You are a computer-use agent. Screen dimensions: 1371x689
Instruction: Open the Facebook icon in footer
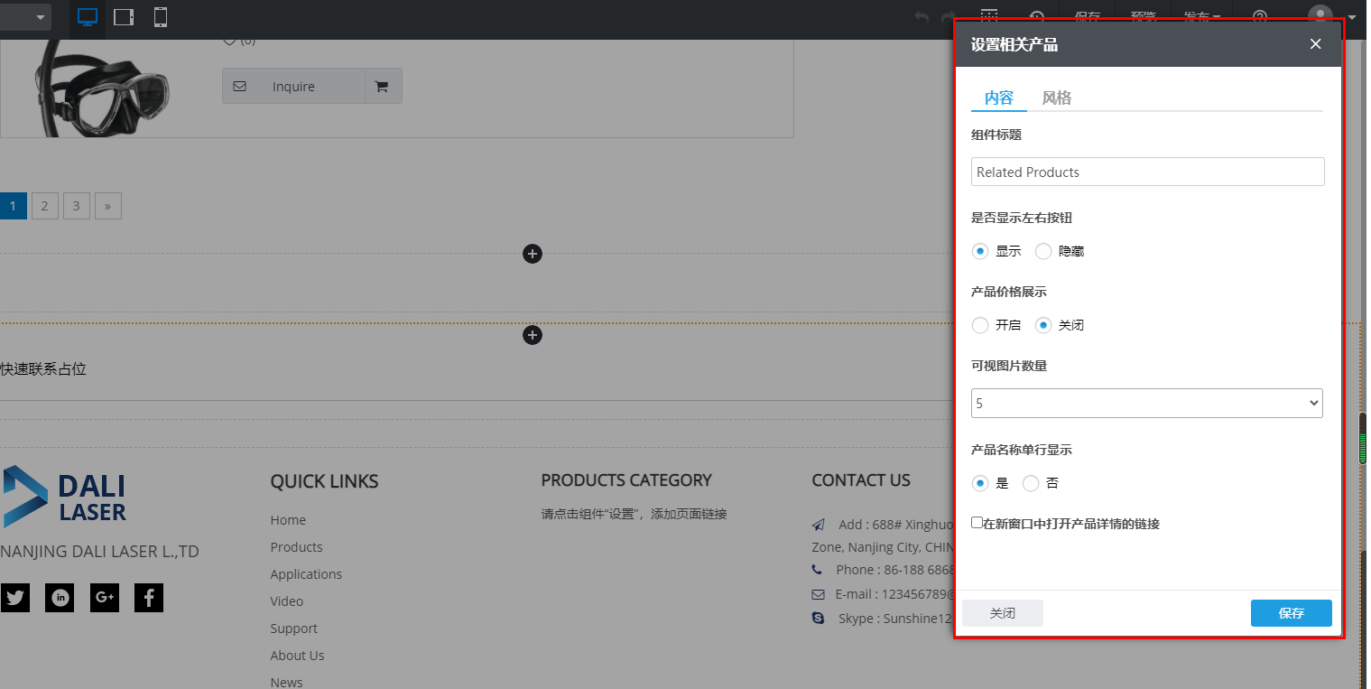(149, 598)
